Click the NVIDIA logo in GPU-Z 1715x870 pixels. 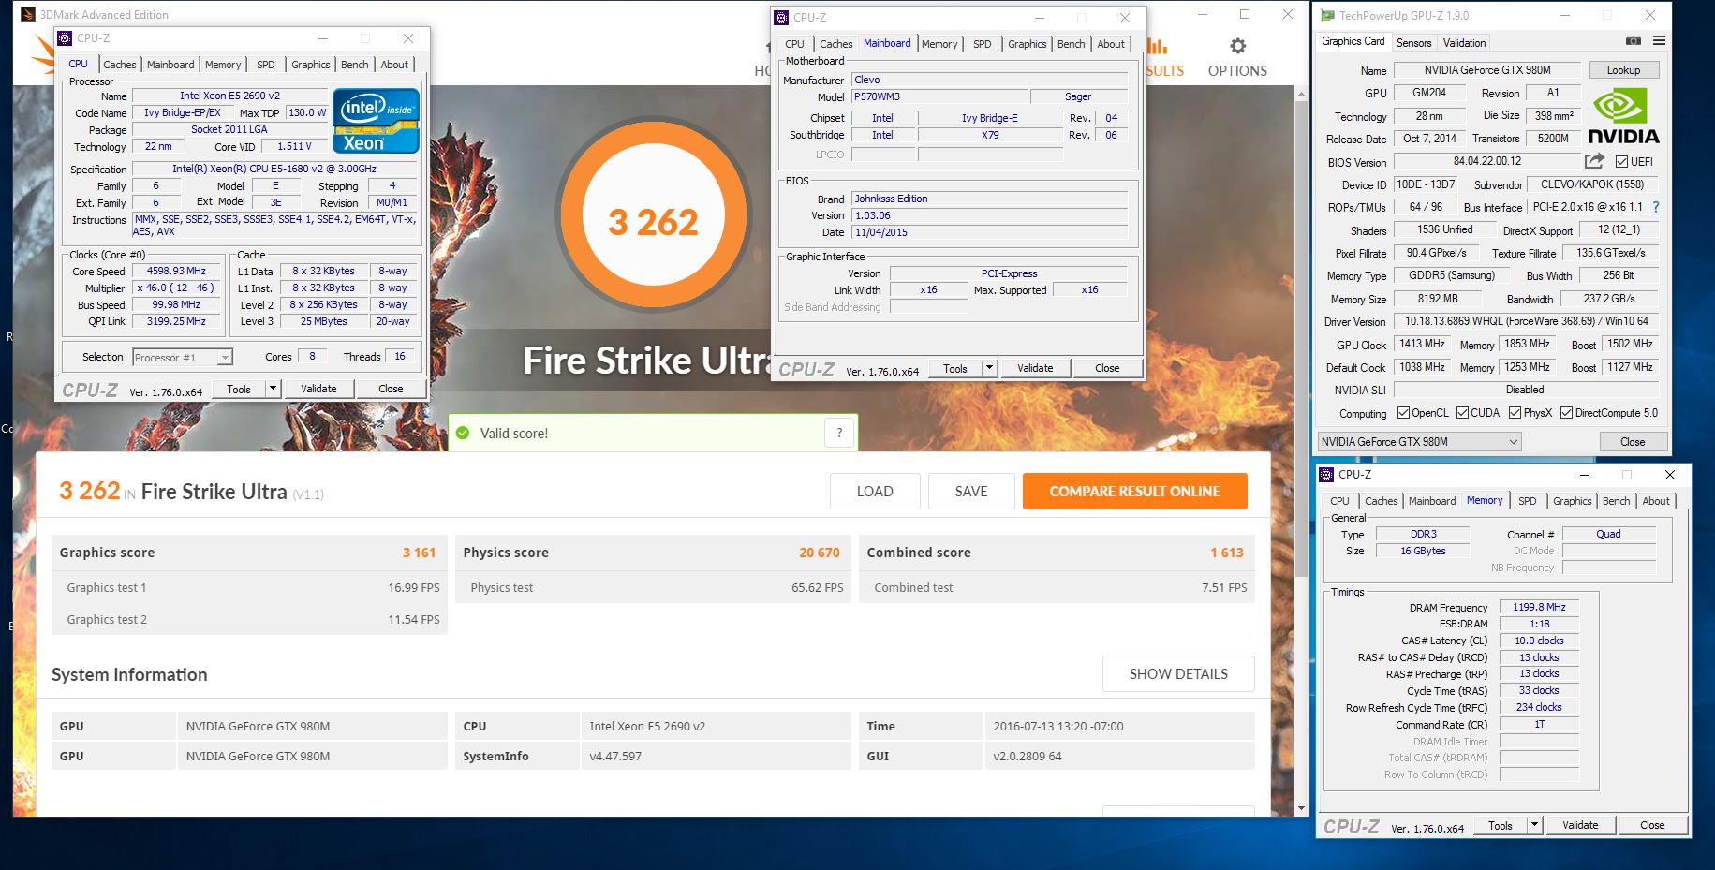click(x=1623, y=117)
